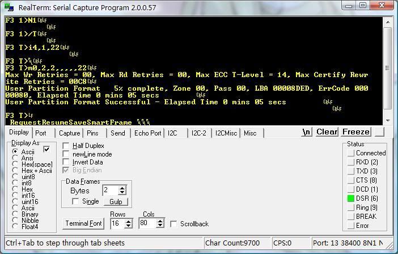This screenshot has height=254, width=398.
Task: Select the Display tab
Action: pos(19,132)
